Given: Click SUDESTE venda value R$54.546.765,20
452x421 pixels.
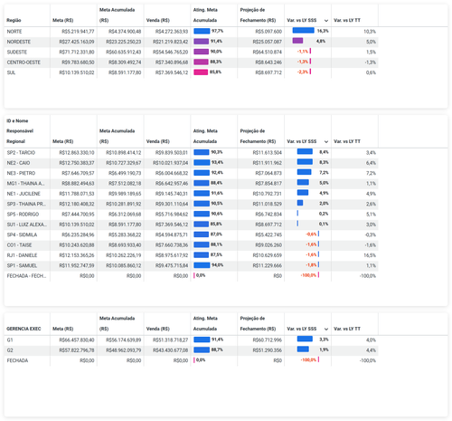Looking at the screenshot, I should 171,52.
